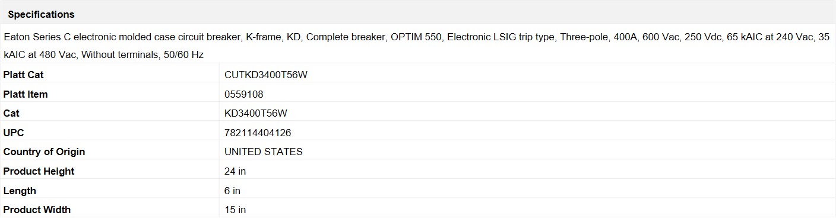
Task: Click the 6 in length value
Action: point(232,191)
